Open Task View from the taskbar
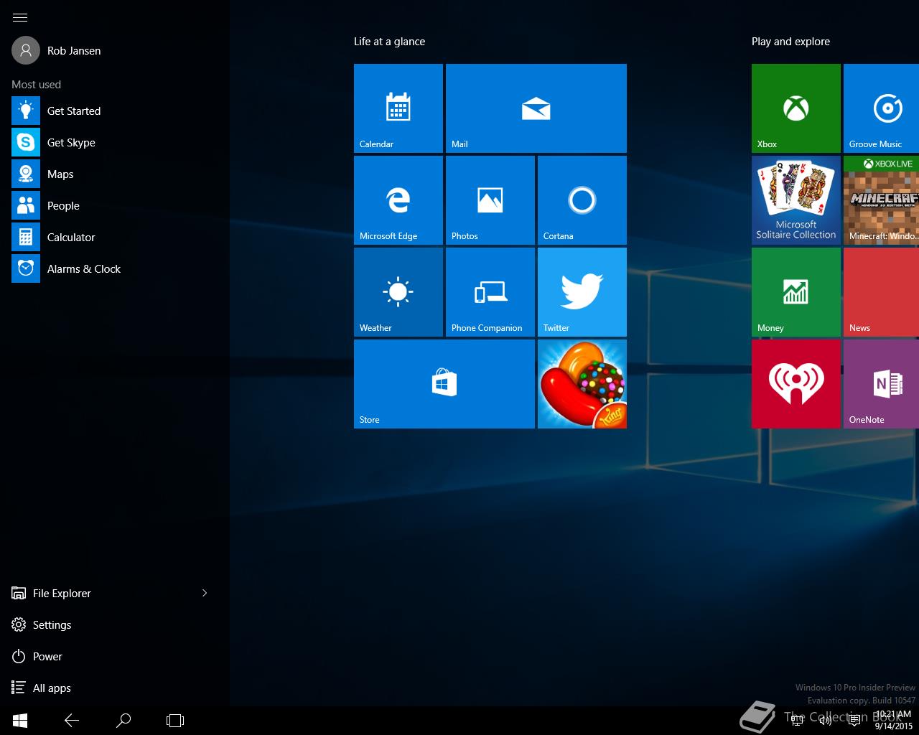 tap(175, 720)
